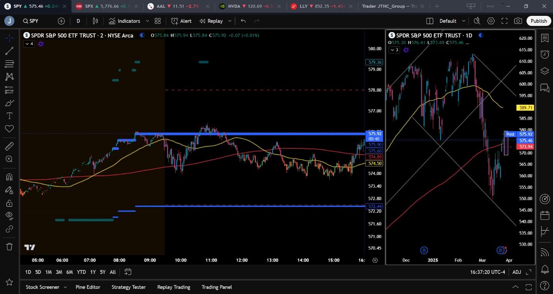Image resolution: width=553 pixels, height=294 pixels.
Task: Set the date range to 3M
Action: pos(59,272)
